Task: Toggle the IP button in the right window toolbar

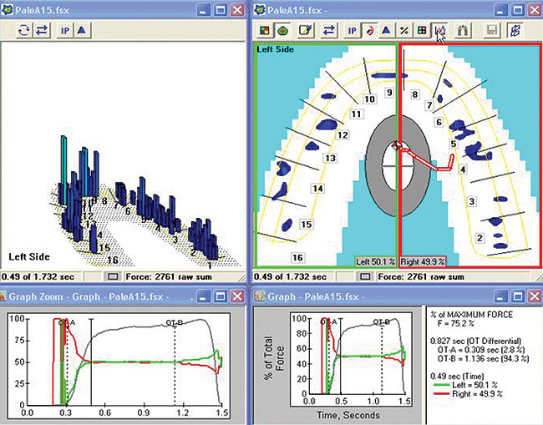Action: [350, 31]
